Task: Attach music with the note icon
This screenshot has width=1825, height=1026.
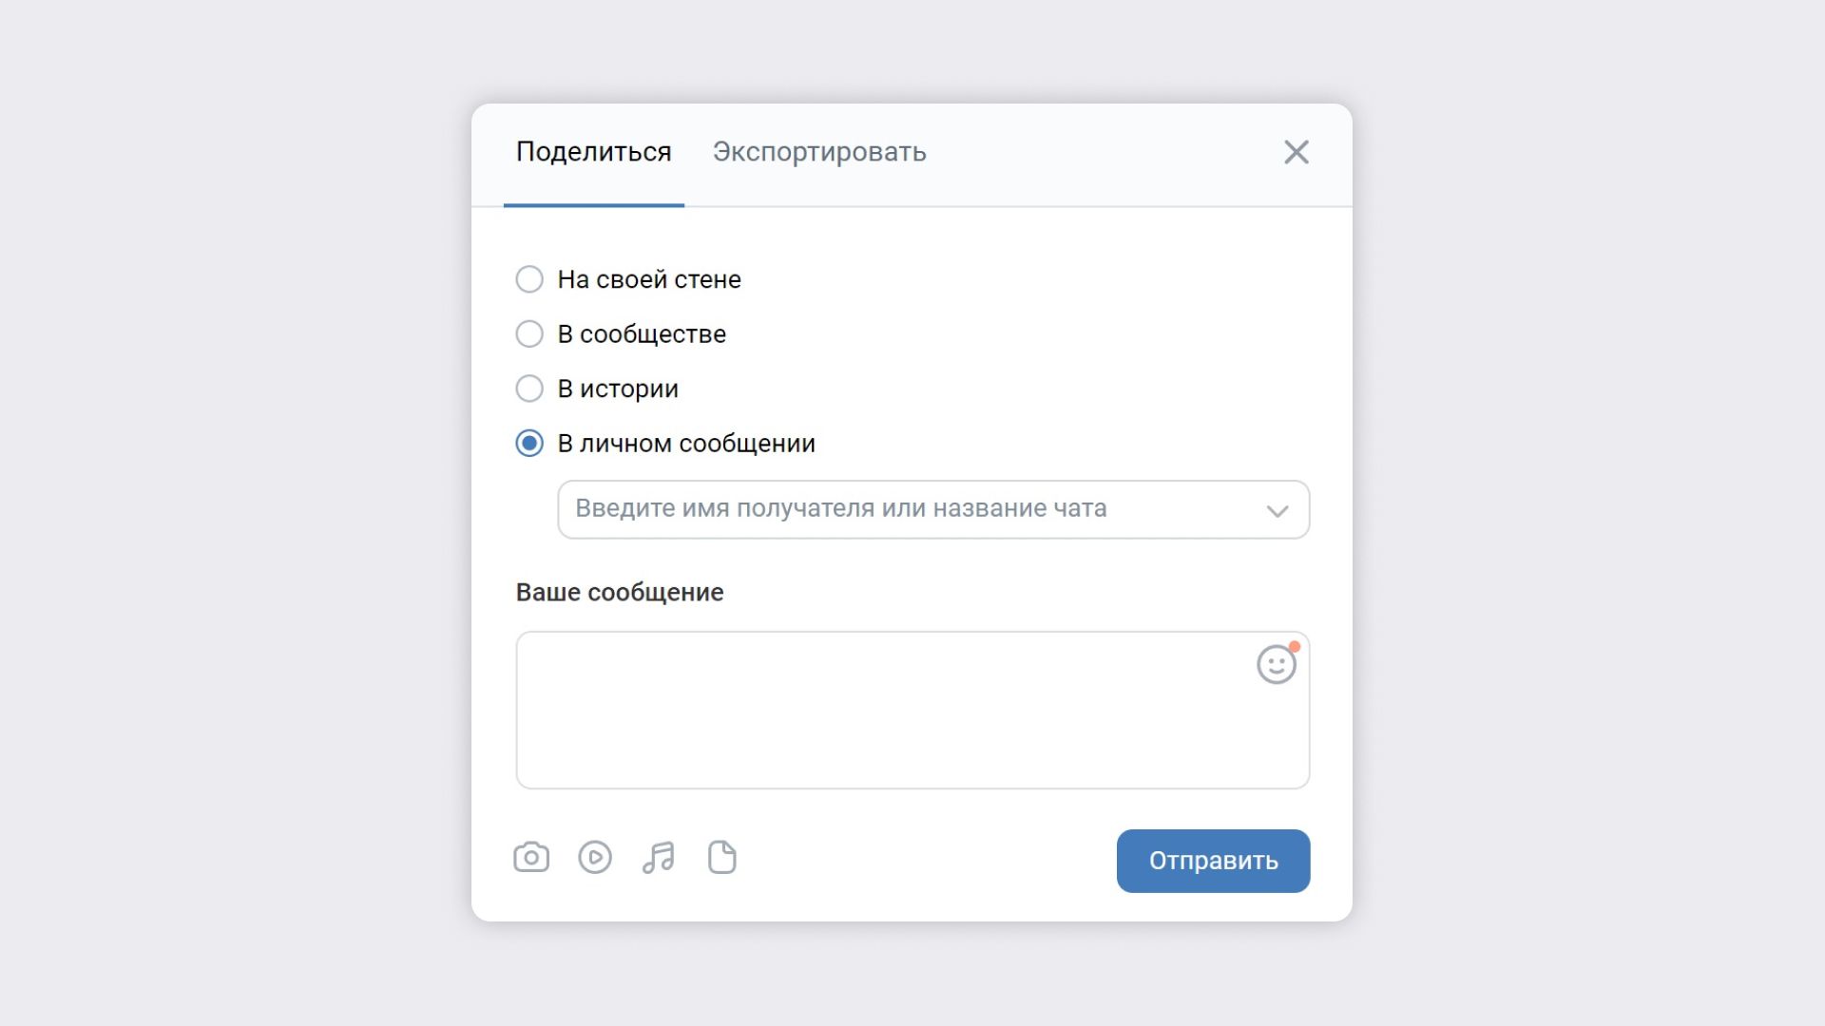Action: pos(658,857)
